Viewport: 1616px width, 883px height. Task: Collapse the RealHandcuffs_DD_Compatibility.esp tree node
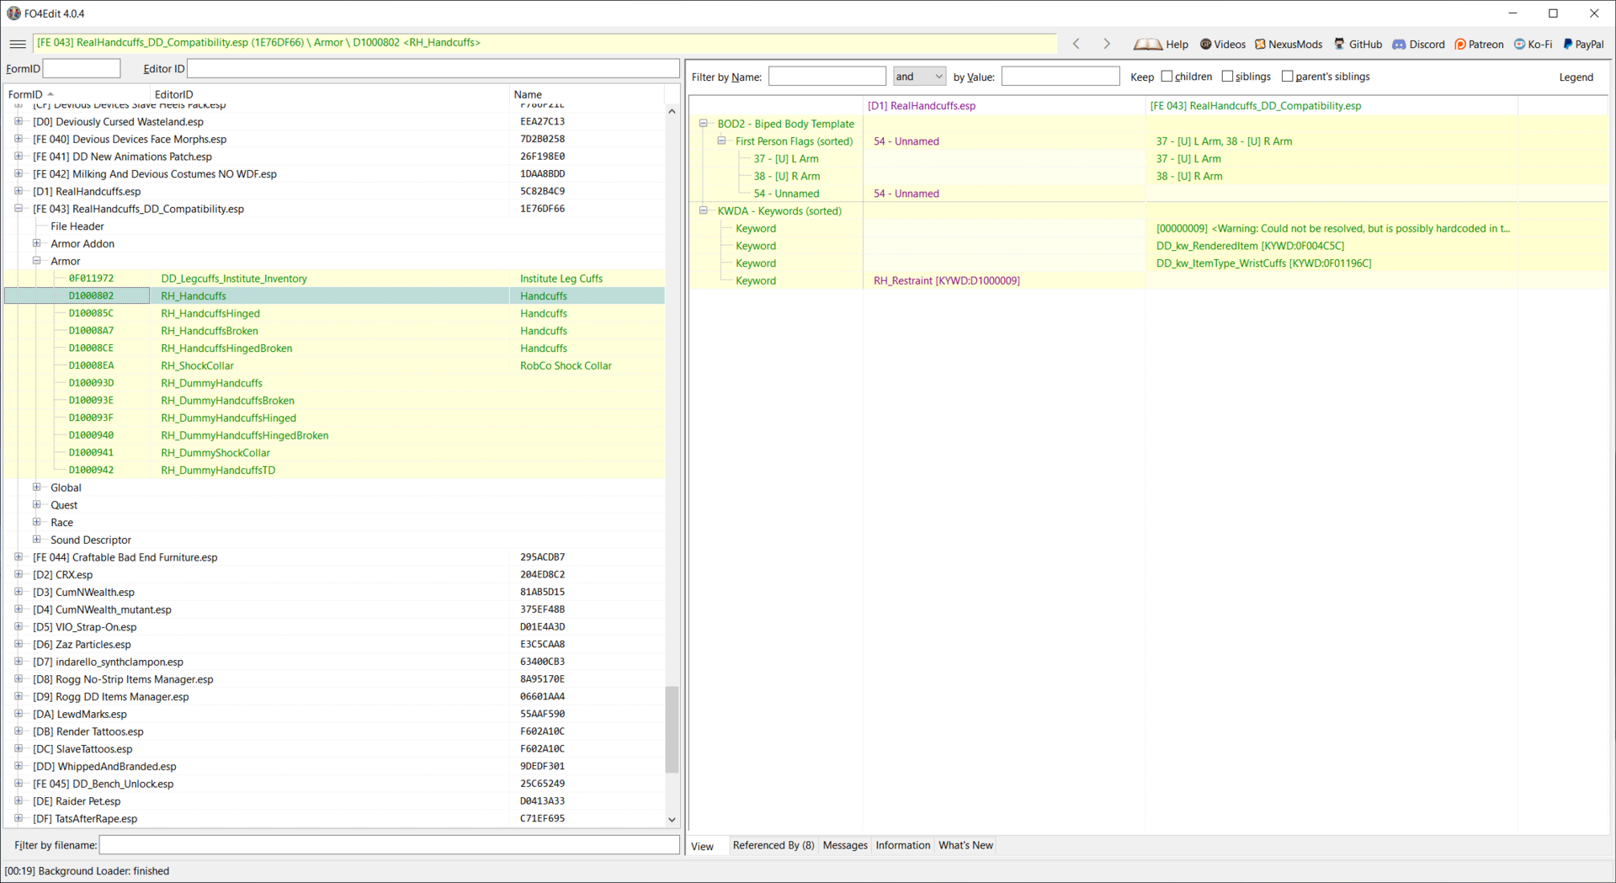[19, 209]
